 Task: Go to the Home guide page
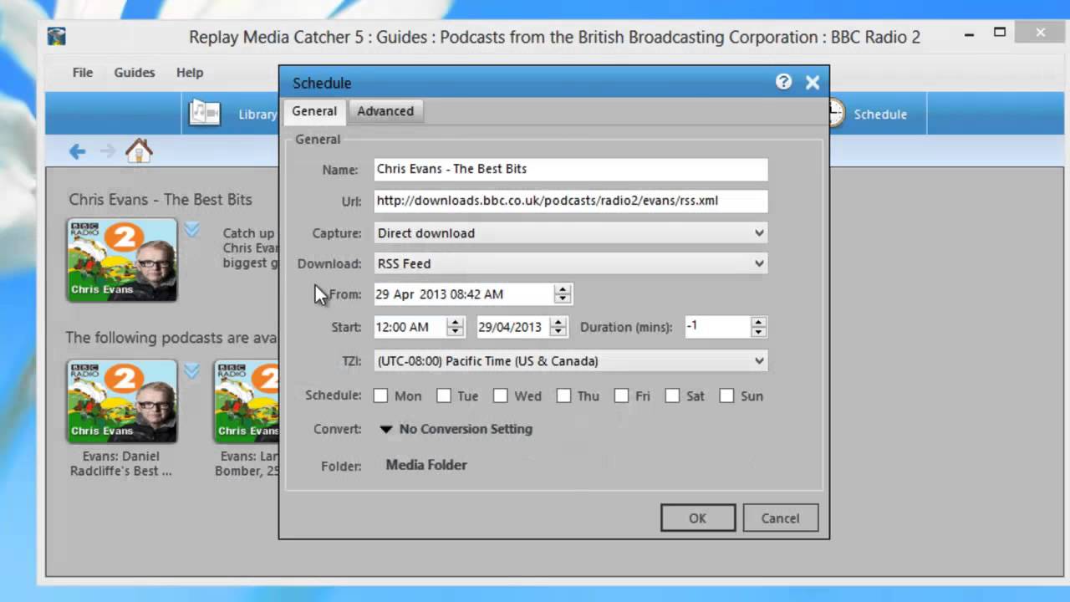click(x=139, y=150)
